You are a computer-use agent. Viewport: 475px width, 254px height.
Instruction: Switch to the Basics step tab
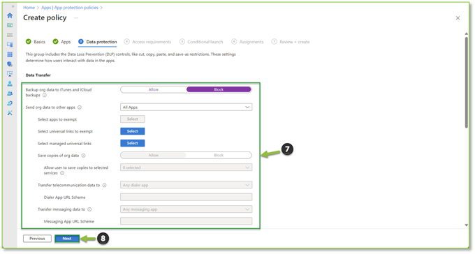(x=36, y=42)
